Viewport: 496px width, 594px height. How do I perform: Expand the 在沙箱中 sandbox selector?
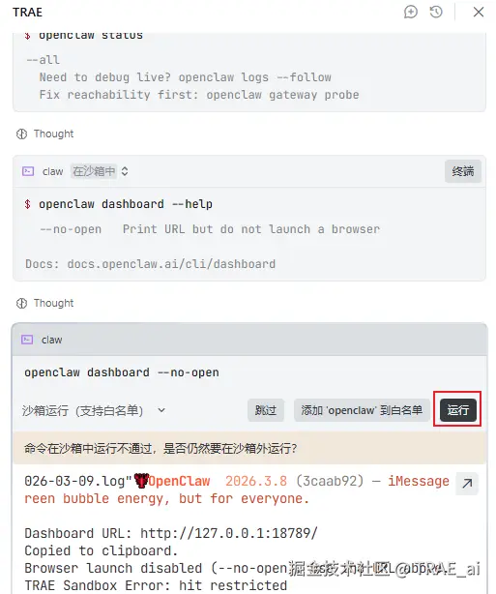point(100,171)
